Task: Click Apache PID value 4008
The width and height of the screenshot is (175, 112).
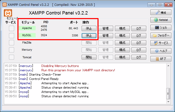Action: click(44, 26)
